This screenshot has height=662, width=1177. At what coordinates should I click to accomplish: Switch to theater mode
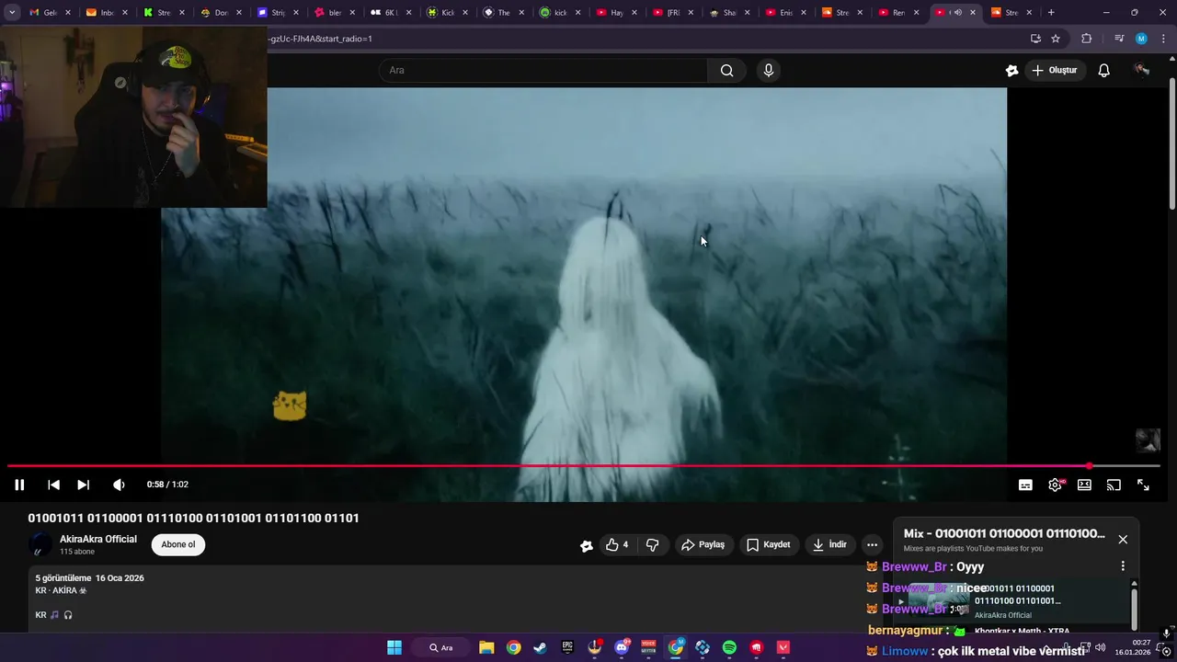coord(1084,485)
